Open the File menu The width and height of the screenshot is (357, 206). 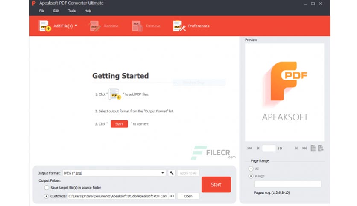[42, 11]
